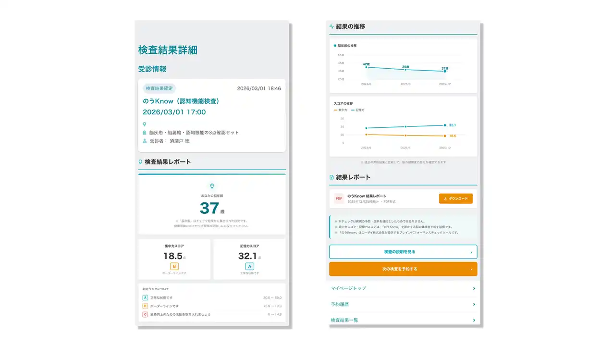Viewport: 615px width, 346px height.
Task: Click the PDF file icon for のうKnow 結果レポート
Action: click(339, 198)
